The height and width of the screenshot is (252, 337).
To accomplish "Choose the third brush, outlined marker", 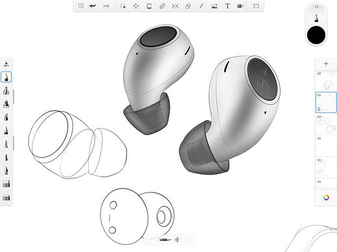I will pos(6,90).
